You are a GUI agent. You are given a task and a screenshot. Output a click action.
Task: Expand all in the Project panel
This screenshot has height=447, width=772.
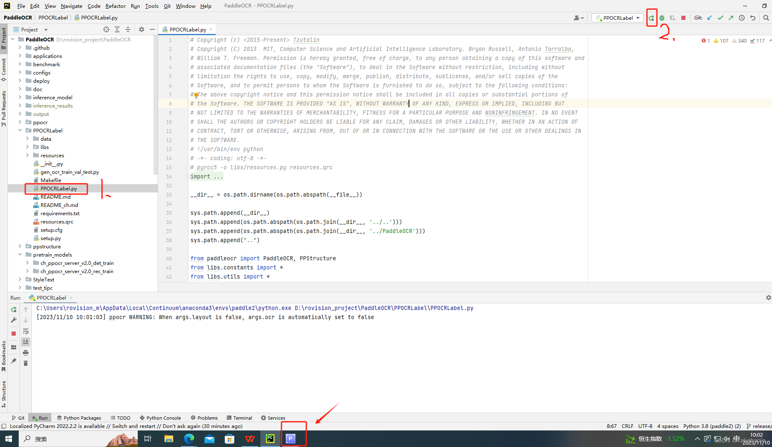[x=117, y=29]
